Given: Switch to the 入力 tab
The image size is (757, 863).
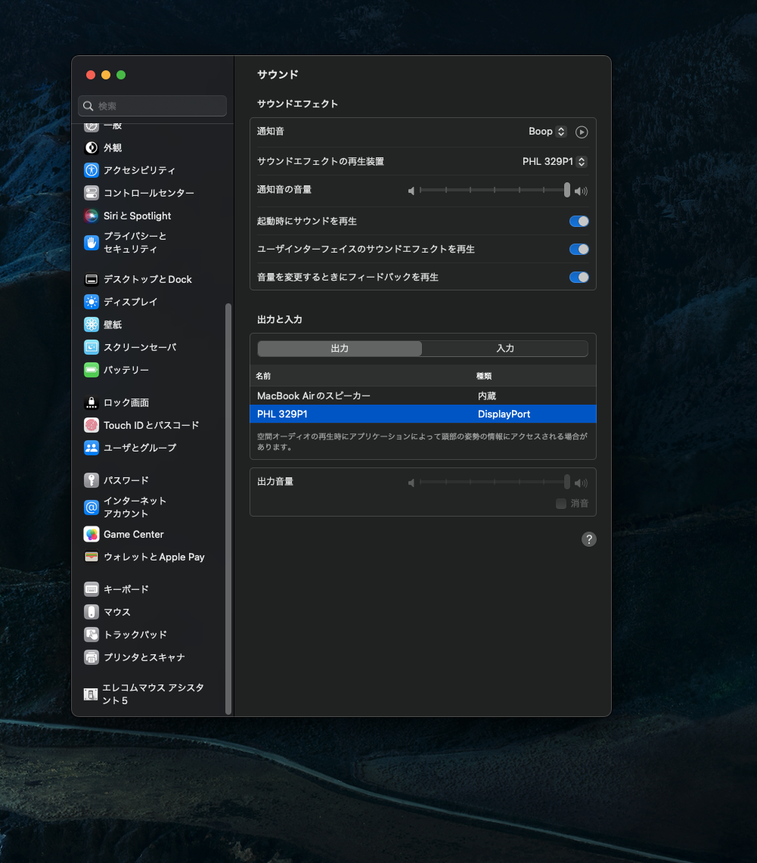Looking at the screenshot, I should 505,349.
